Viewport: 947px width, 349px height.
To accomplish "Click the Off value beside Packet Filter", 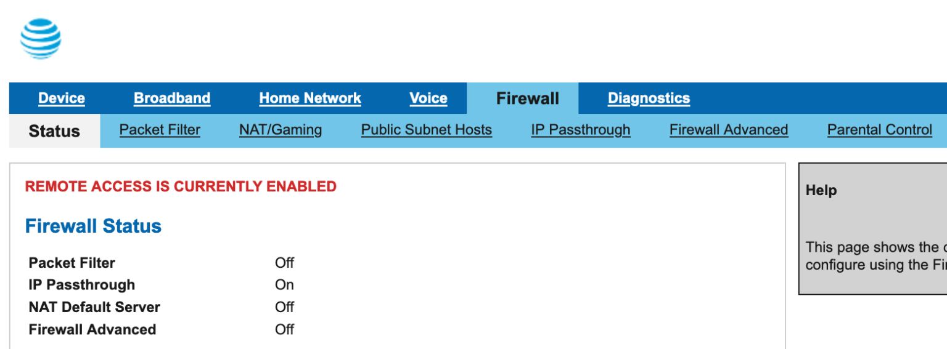I will (x=284, y=263).
